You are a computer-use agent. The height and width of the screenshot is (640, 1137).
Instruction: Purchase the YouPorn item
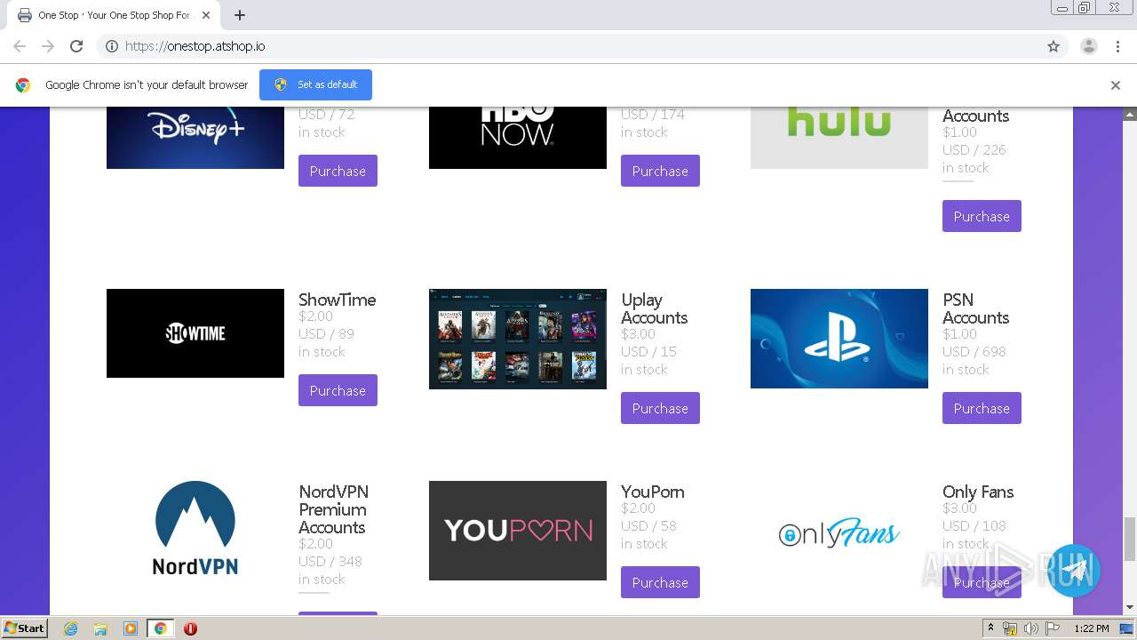[660, 582]
